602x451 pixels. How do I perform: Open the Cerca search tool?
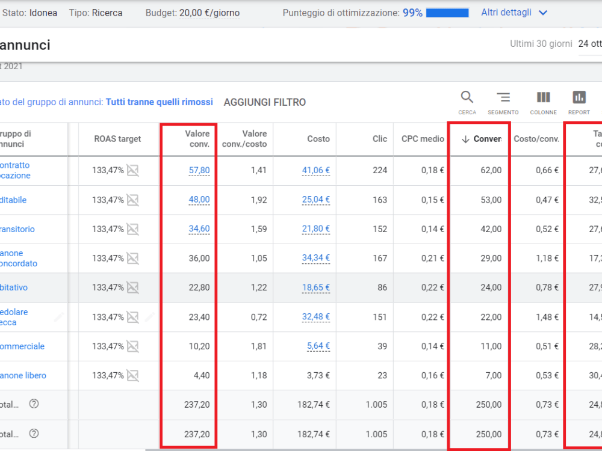(467, 102)
